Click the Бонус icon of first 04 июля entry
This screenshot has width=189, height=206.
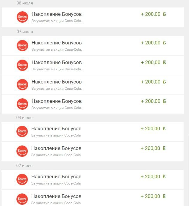click(22, 131)
